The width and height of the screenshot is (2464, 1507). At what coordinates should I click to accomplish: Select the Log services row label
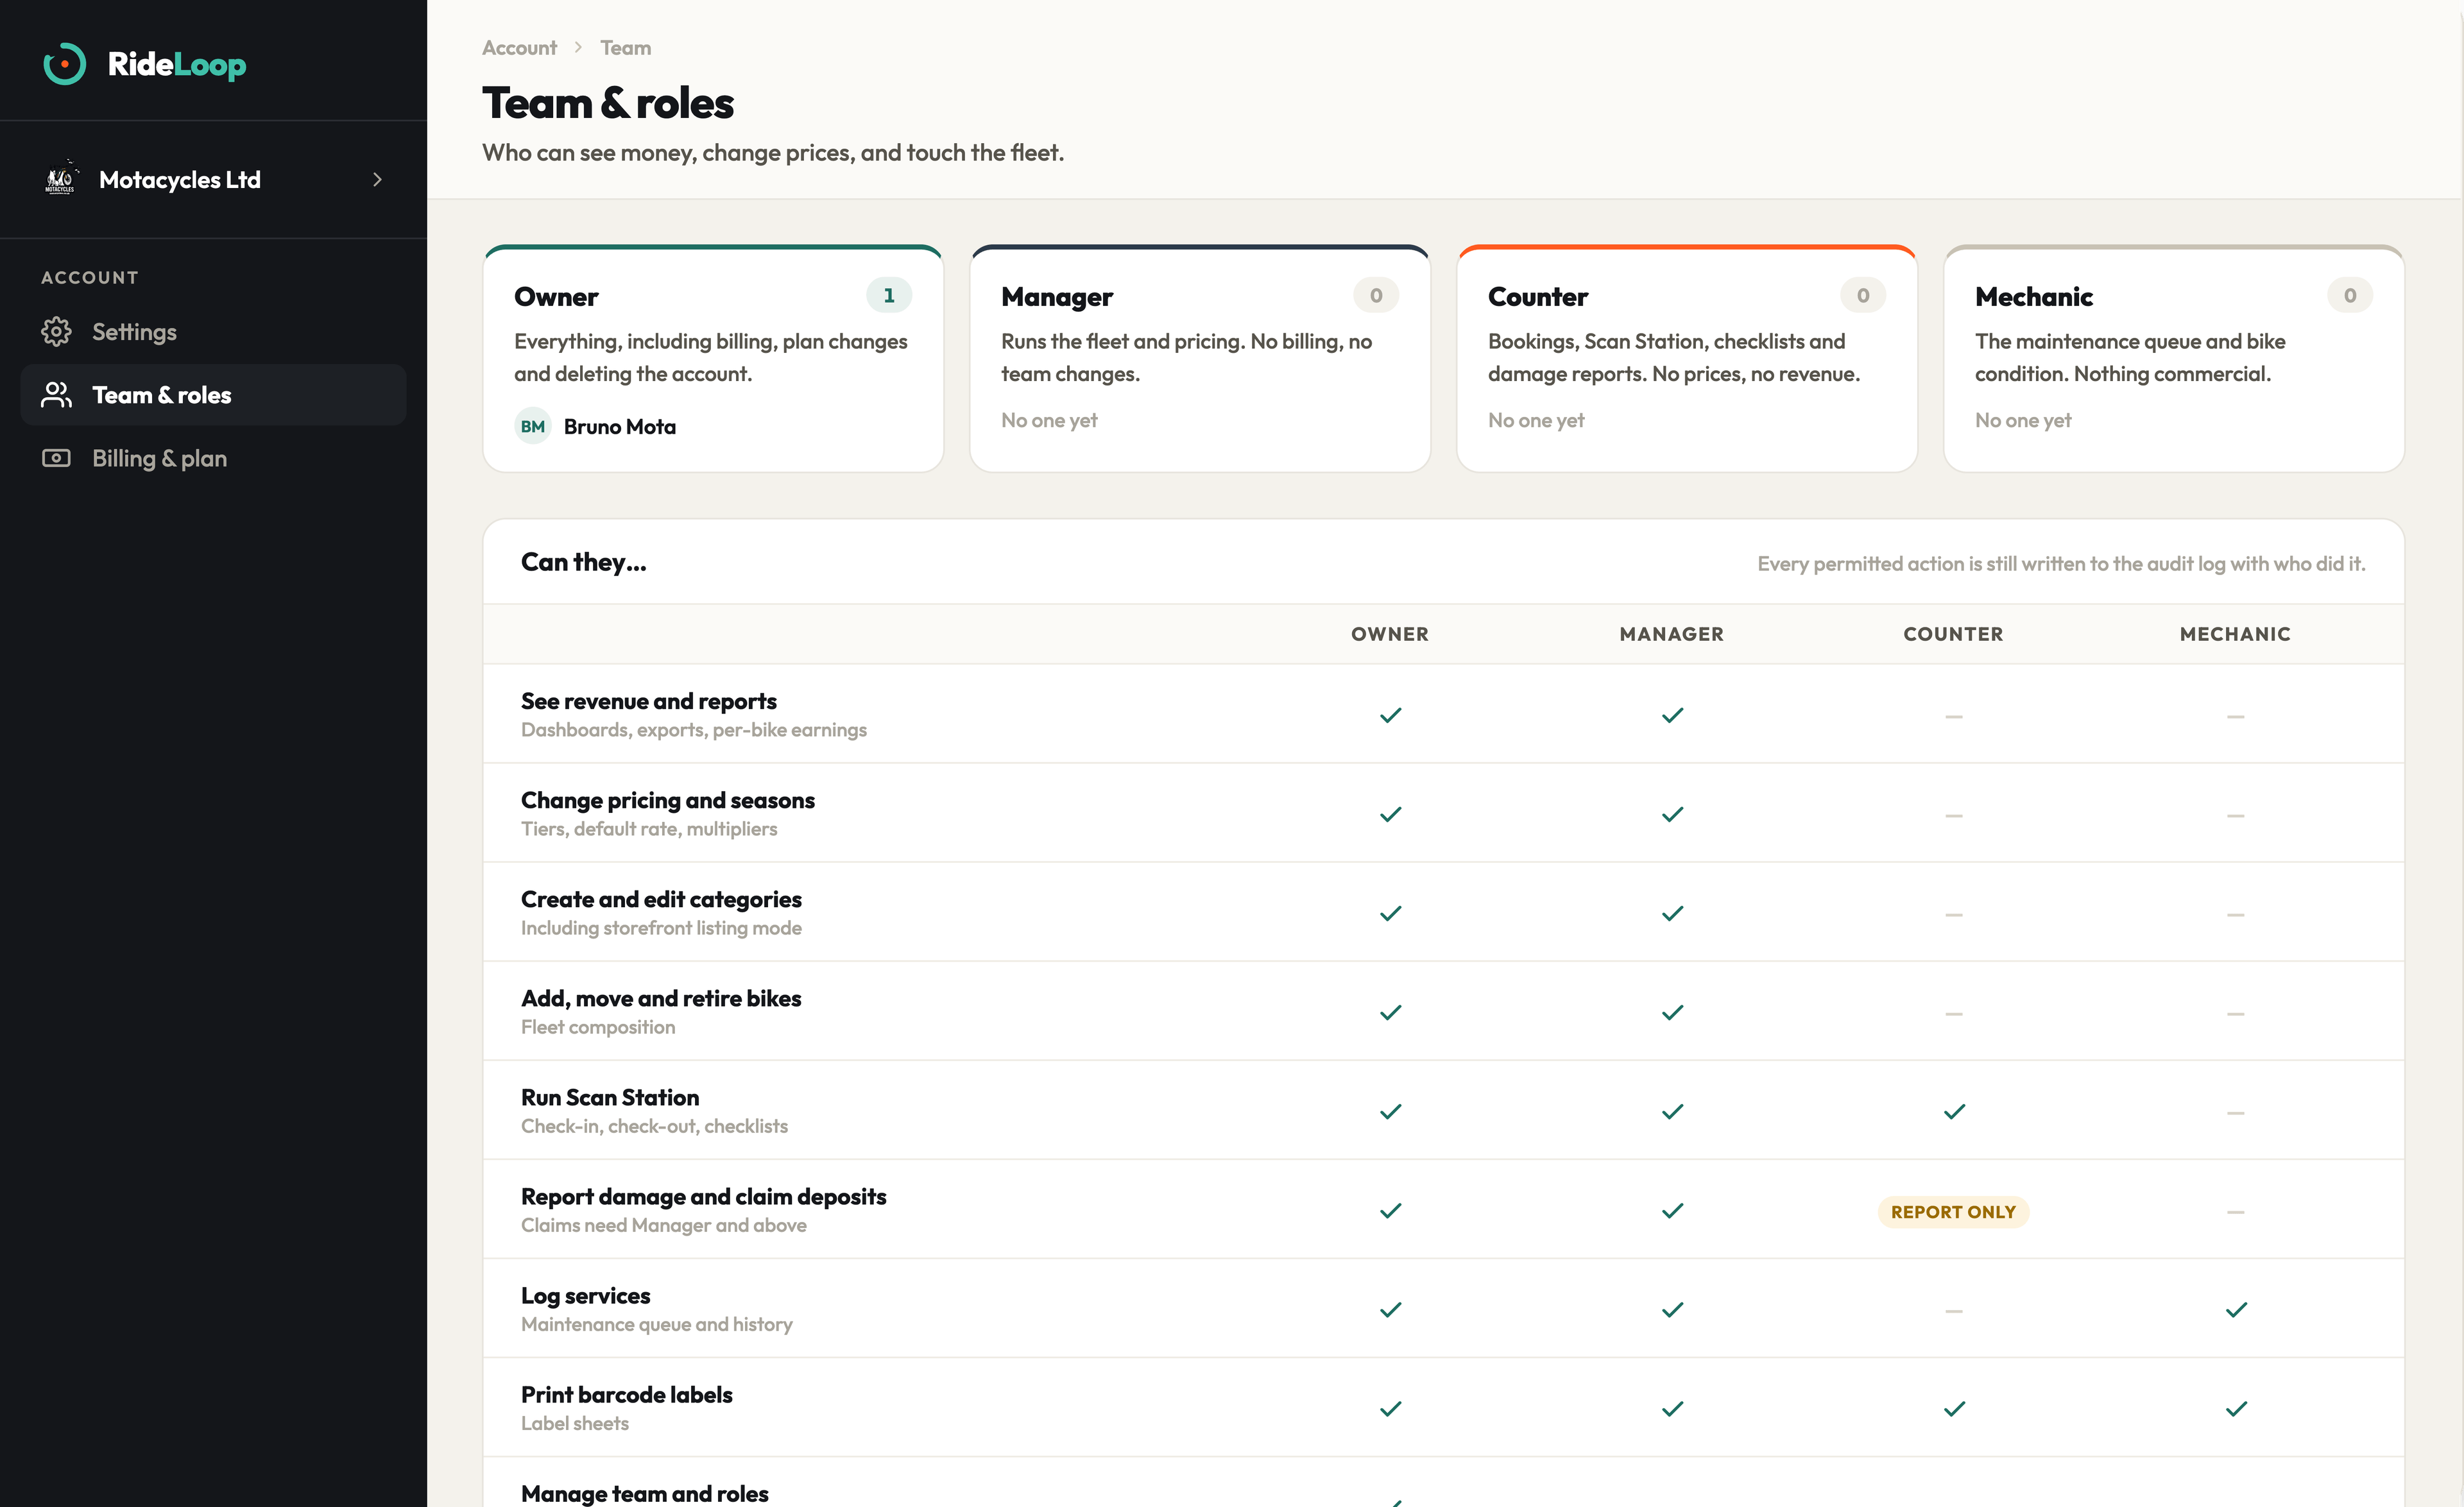point(585,1296)
